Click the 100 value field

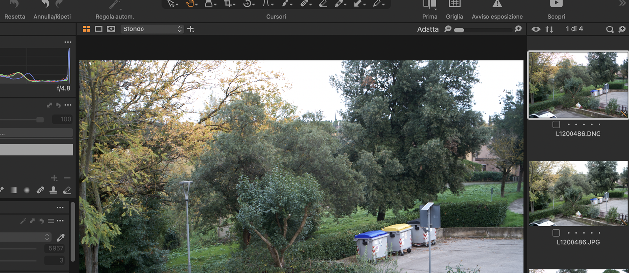pos(62,119)
